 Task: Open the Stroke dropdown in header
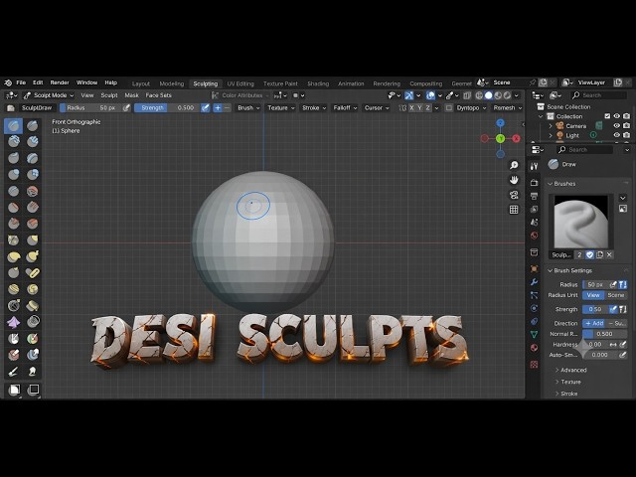[314, 108]
